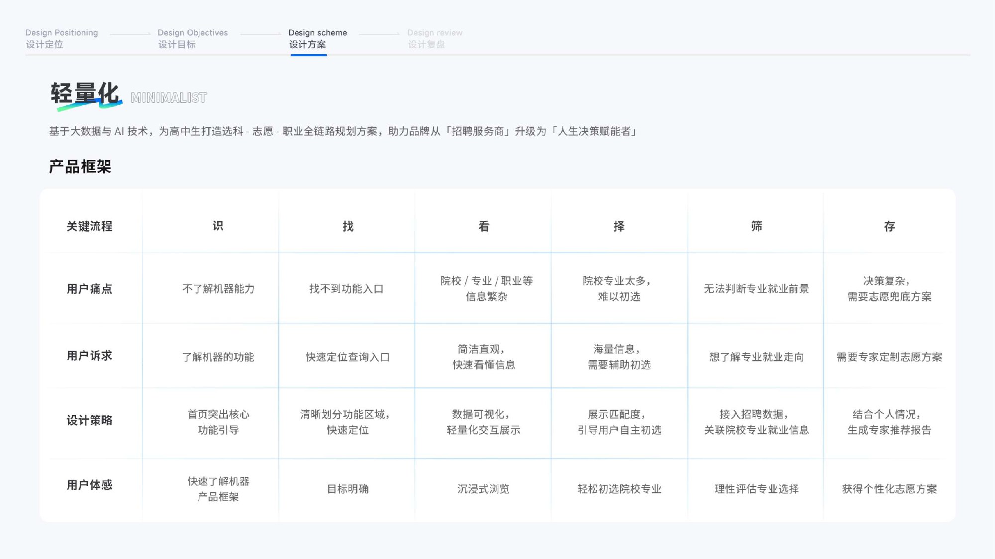Click column header 找

coord(348,226)
